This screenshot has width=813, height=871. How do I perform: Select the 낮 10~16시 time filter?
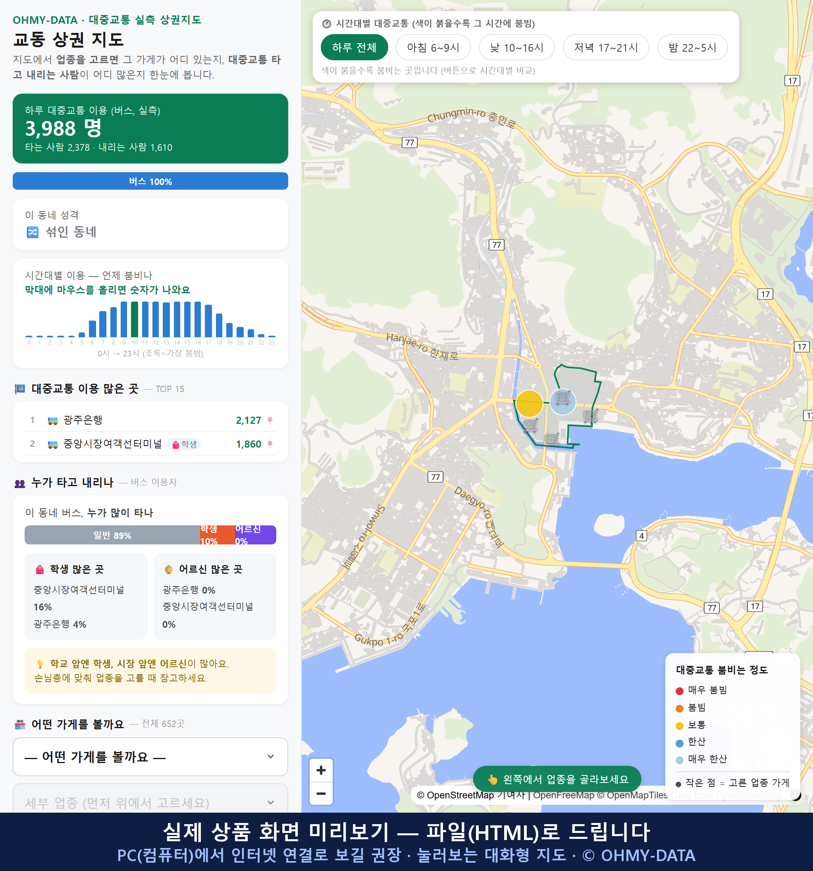click(x=517, y=47)
